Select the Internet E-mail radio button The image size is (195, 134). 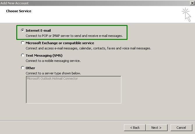22,30
